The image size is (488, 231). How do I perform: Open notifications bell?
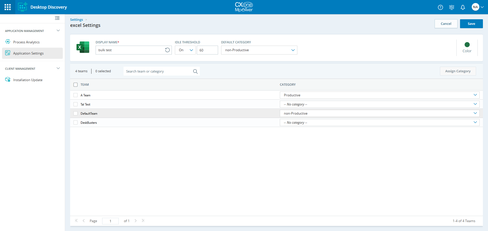[x=463, y=7]
